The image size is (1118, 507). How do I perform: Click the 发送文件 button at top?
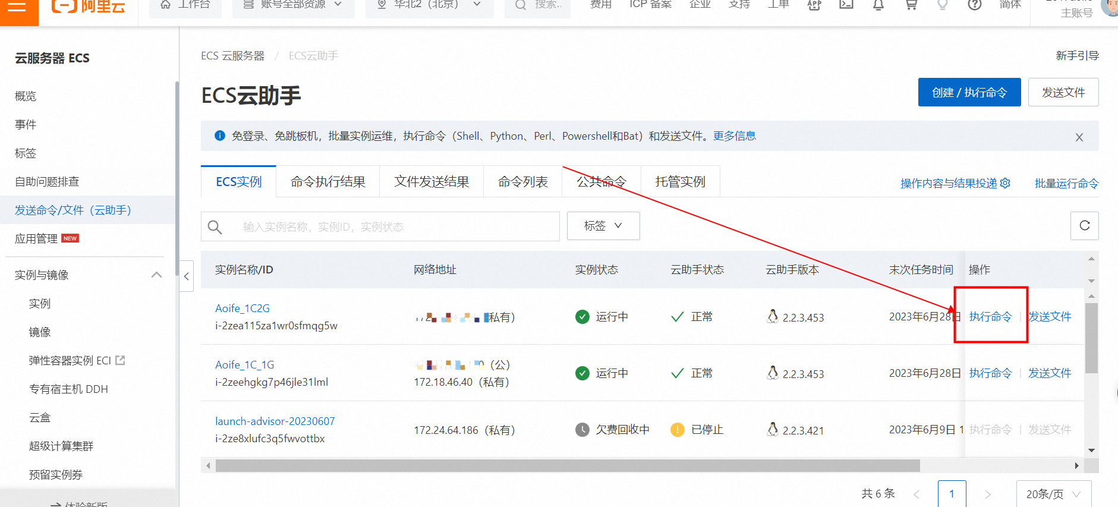pos(1063,92)
